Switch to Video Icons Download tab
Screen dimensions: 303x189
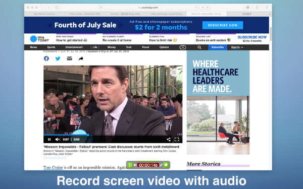click(85, 14)
